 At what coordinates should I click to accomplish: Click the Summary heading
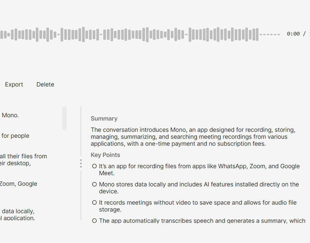tap(104, 119)
